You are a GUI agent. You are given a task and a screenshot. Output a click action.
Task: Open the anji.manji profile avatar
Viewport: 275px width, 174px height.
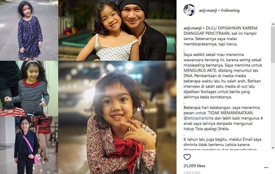190,10
